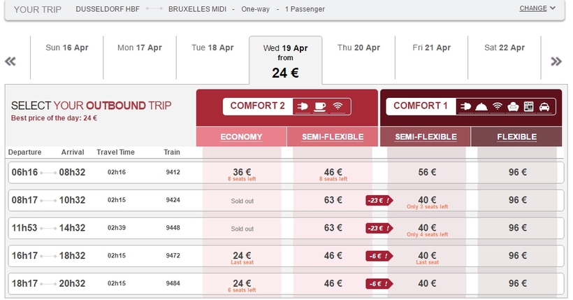Image resolution: width=573 pixels, height=300 pixels.
Task: Click the meal service icon in Comfort 1
Action: [481, 106]
